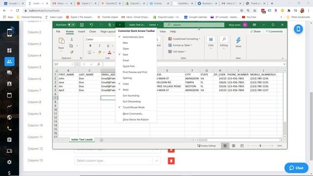Click the Save icon in Excel's title bar
This screenshot has height=176, width=313.
point(82,25)
